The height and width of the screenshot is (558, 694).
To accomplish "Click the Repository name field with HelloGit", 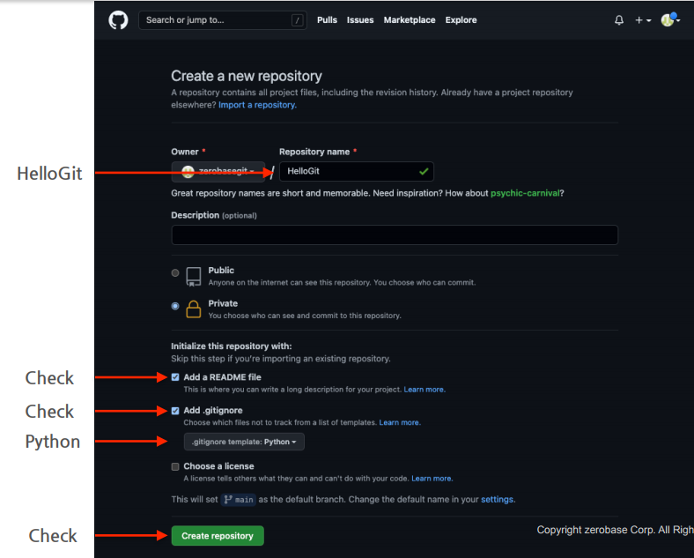I will coord(357,171).
